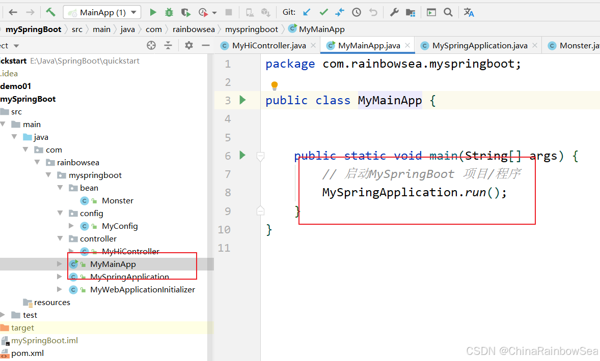The image size is (600, 361).
Task: Click the Git commit checkmark icon
Action: pyautogui.click(x=323, y=12)
